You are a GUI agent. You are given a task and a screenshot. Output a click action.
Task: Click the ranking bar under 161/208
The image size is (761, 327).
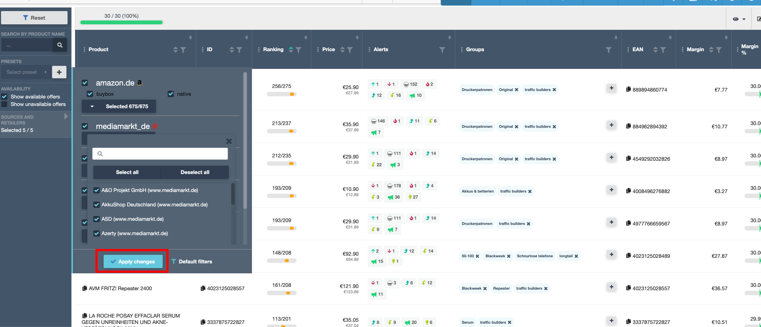point(281,293)
